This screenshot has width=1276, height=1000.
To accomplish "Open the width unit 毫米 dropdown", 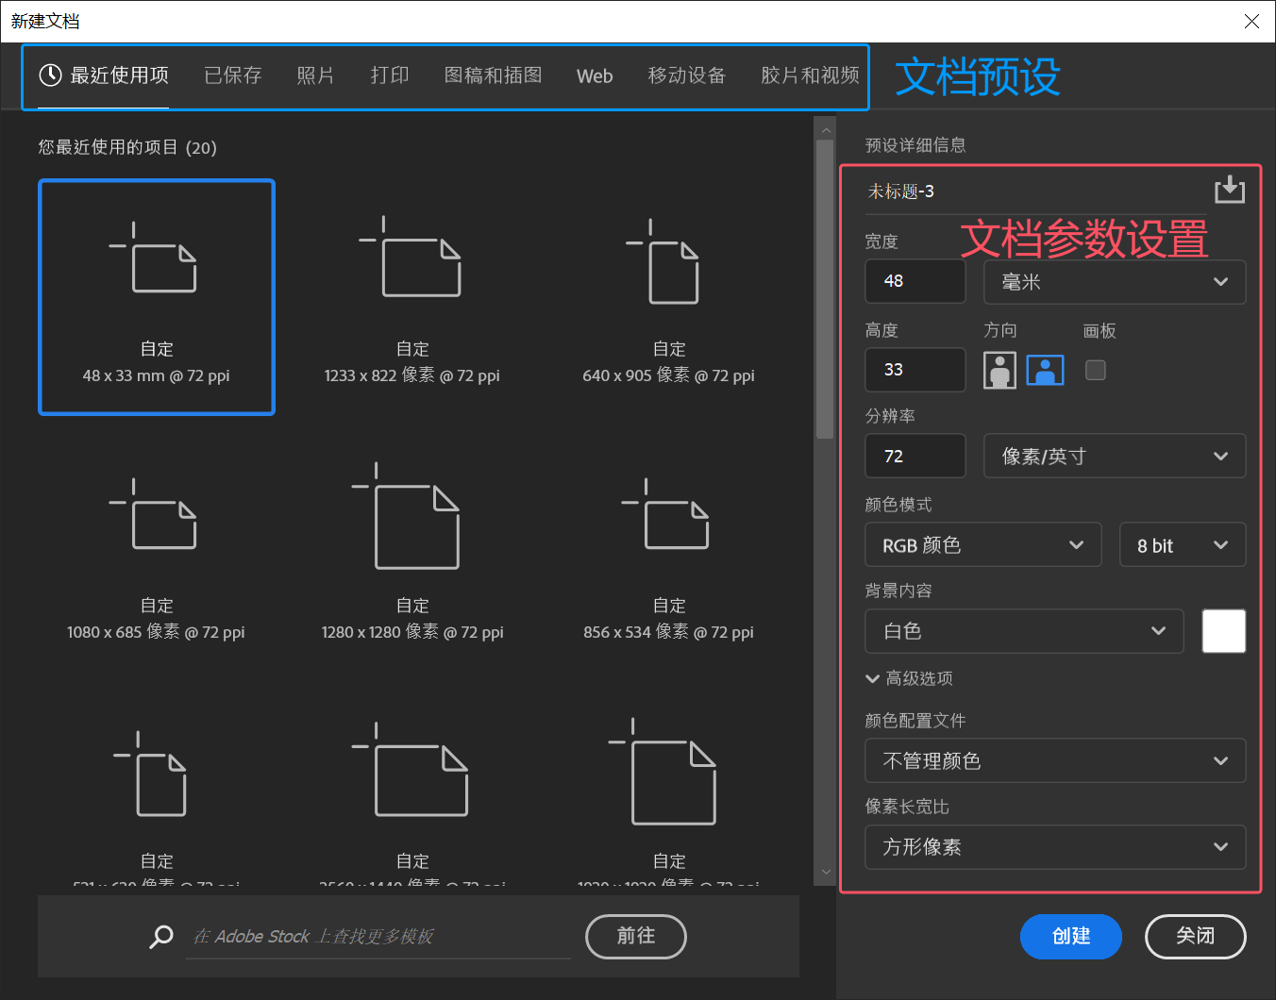I will [1115, 282].
